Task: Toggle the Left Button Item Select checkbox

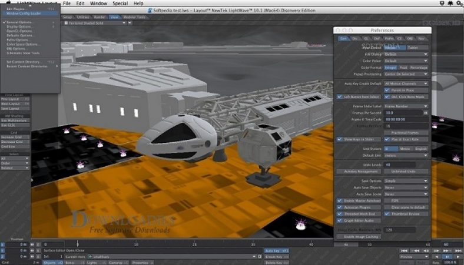Action: pos(340,96)
